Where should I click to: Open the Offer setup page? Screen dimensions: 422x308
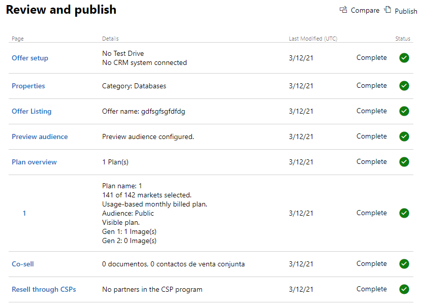point(29,58)
